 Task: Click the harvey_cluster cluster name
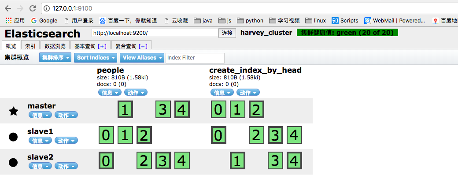[x=266, y=33]
